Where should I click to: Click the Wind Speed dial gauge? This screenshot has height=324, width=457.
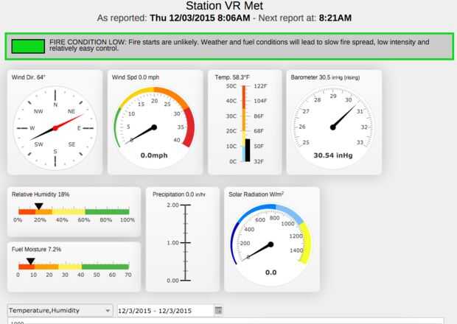154,127
